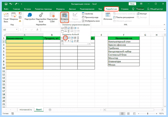Open Customize Quick Access Toolbar dropdown
This screenshot has height=117, width=168.
(22, 4)
